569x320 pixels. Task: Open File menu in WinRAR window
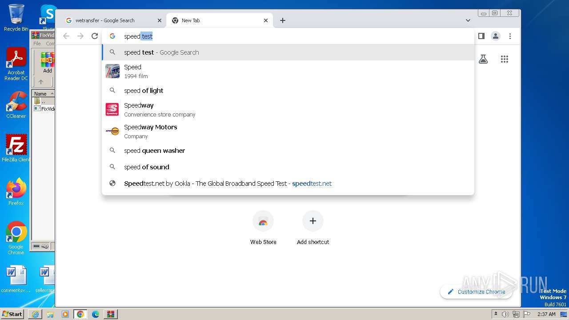click(x=37, y=44)
